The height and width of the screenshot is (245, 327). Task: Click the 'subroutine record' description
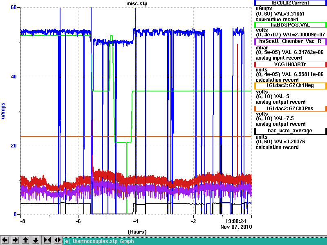pos(277,20)
